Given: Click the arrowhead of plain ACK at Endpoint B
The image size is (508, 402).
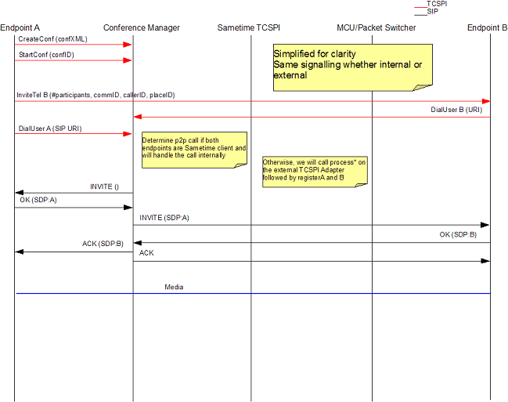Looking at the screenshot, I should pos(485,261).
